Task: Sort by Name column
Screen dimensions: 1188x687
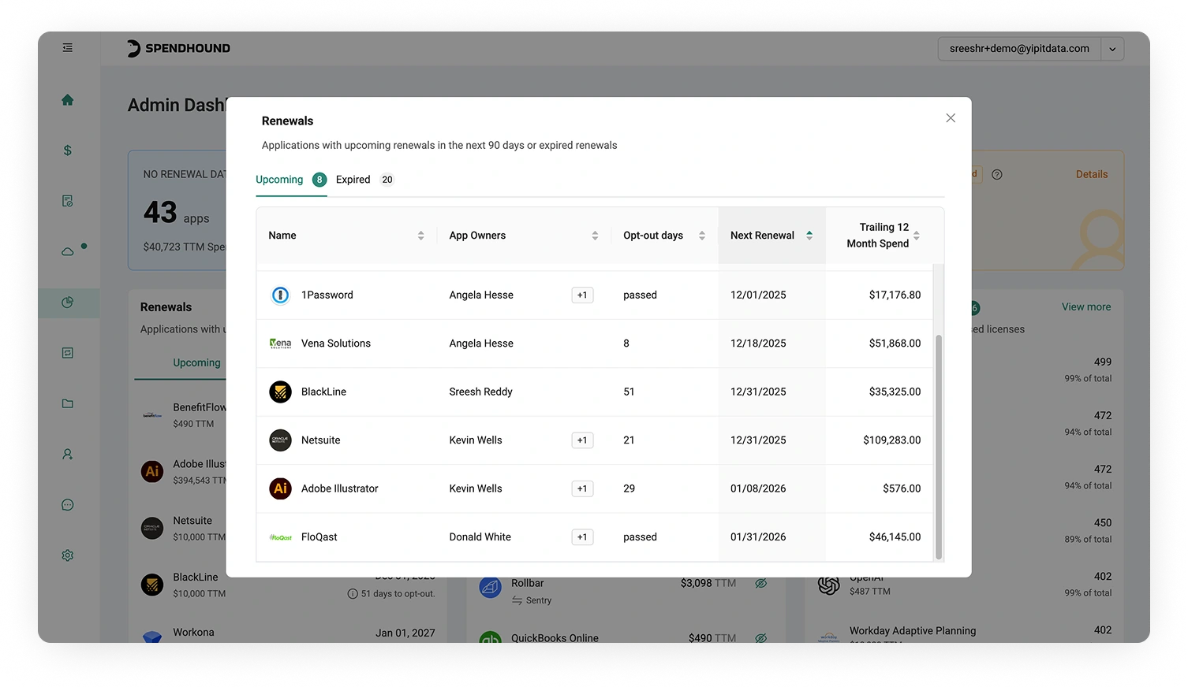Action: (x=420, y=236)
